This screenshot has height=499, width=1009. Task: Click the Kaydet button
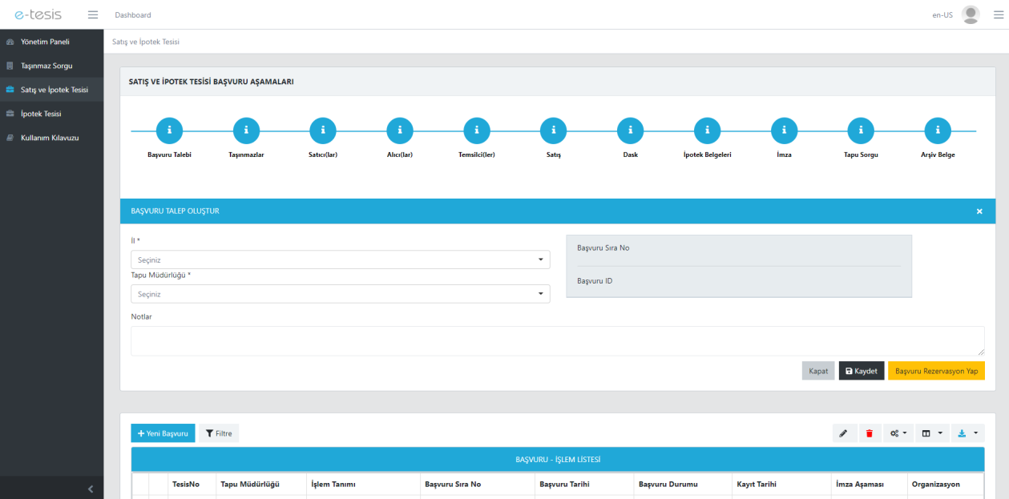(862, 371)
